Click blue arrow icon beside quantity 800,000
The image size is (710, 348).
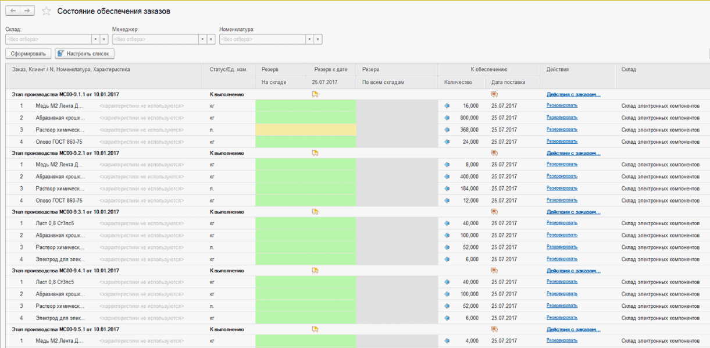(447, 118)
